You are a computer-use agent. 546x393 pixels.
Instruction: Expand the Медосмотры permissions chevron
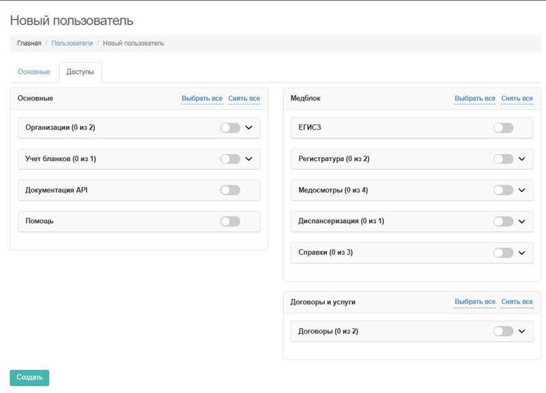(522, 190)
